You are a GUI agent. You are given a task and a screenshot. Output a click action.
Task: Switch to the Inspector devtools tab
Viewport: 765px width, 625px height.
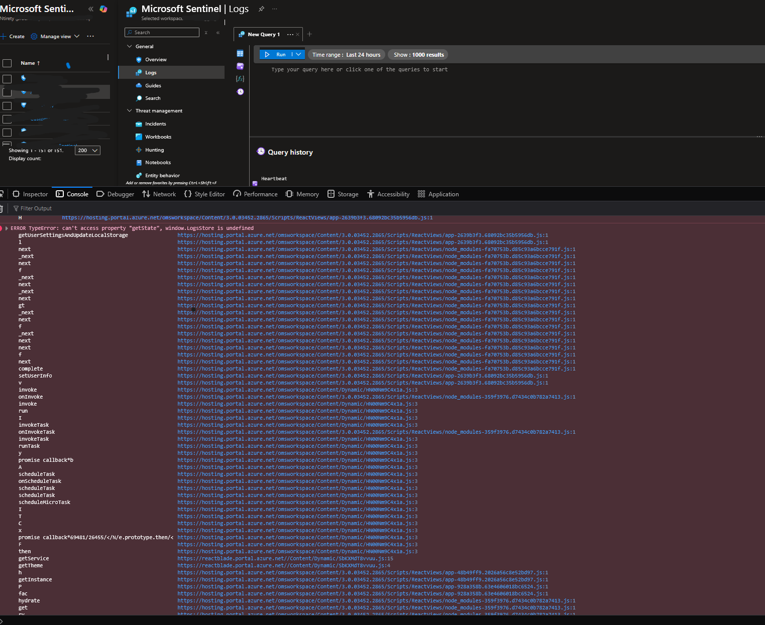pyautogui.click(x=30, y=194)
